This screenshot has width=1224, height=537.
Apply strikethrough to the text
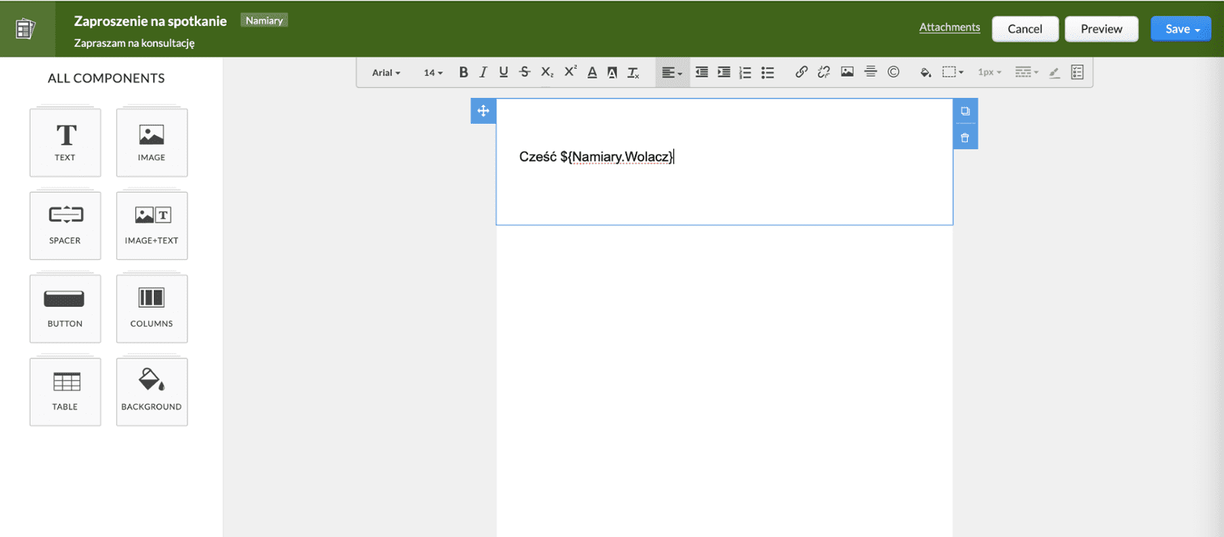[525, 72]
